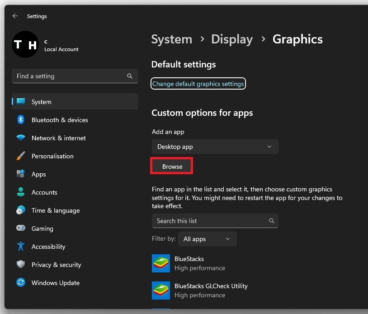Click the TH user profile avatar
This screenshot has height=314, width=368.
25,44
